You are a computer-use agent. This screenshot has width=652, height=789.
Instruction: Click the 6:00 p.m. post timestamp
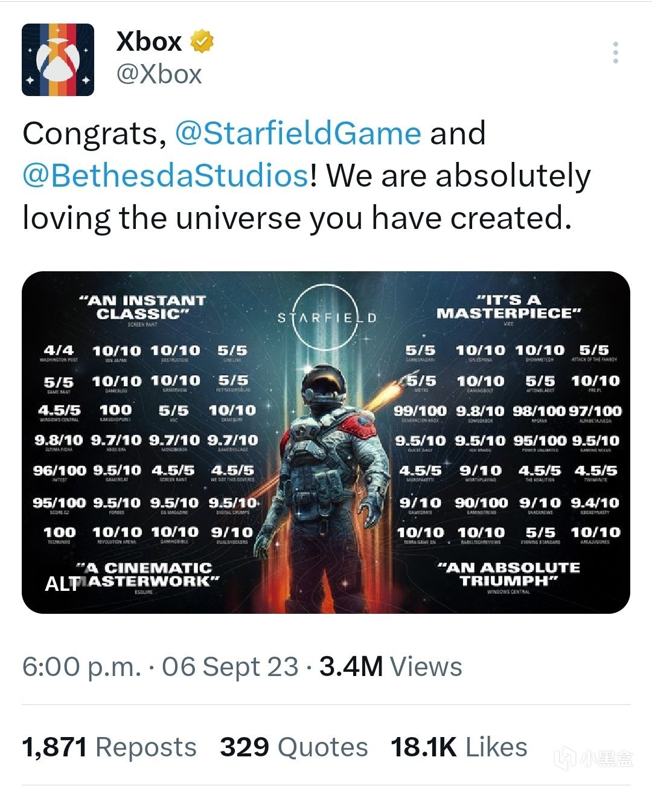[81, 667]
